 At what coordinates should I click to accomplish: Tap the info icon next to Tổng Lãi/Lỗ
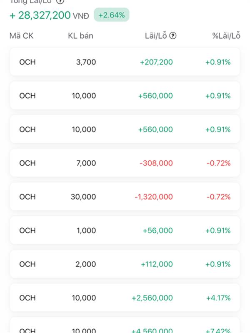pos(60,1)
